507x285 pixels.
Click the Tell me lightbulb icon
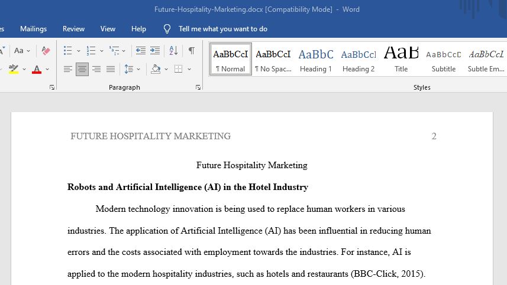click(167, 29)
